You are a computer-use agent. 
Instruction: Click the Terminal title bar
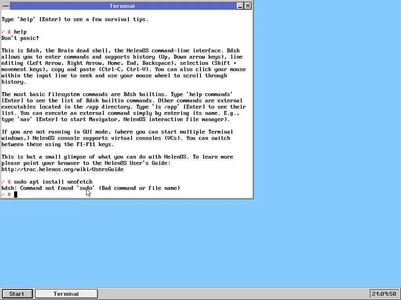(x=123, y=6)
